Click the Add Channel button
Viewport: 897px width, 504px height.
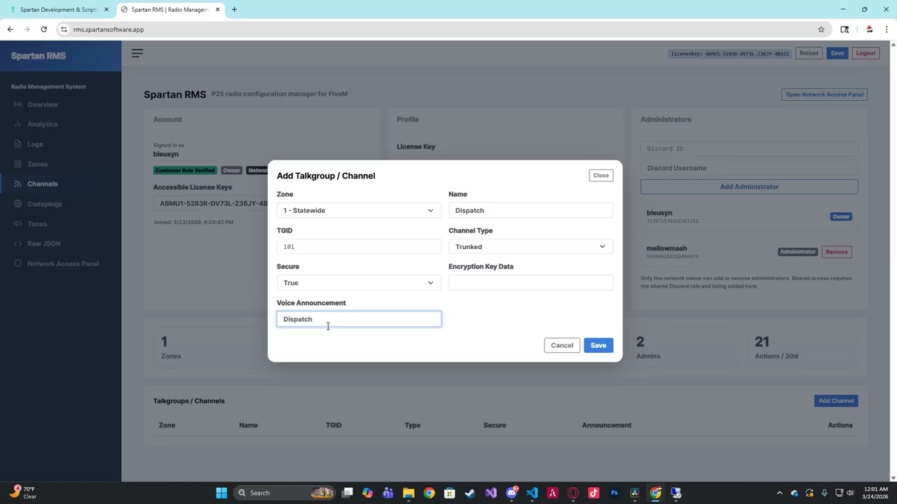[x=837, y=401]
